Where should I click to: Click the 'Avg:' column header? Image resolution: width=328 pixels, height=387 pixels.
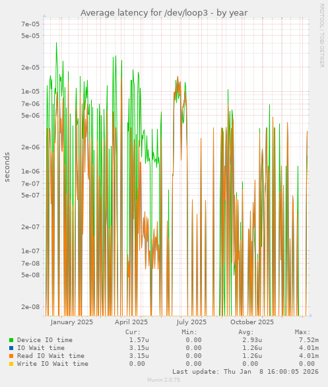pyautogui.click(x=246, y=332)
